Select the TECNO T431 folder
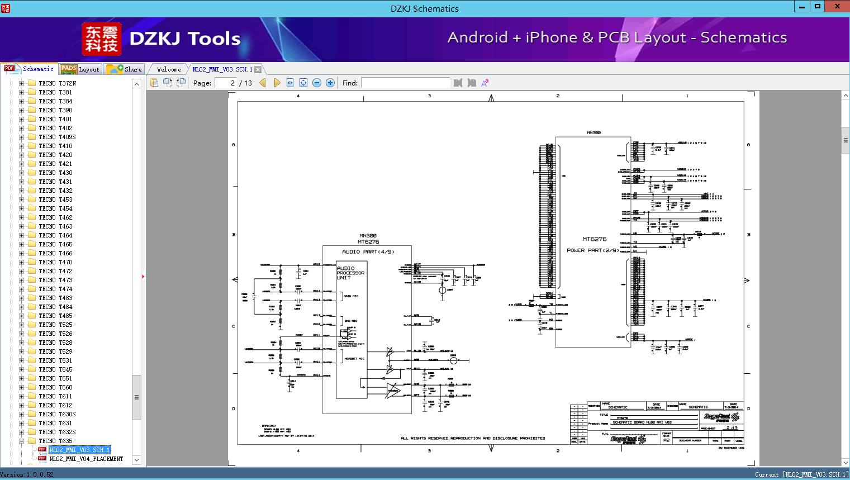850x480 pixels. (55, 182)
